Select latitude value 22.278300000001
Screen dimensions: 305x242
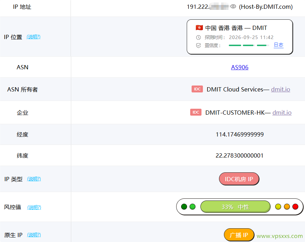[239, 155]
